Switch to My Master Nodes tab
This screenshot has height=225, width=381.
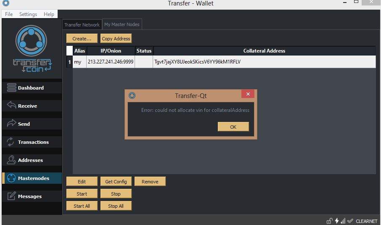tap(122, 24)
